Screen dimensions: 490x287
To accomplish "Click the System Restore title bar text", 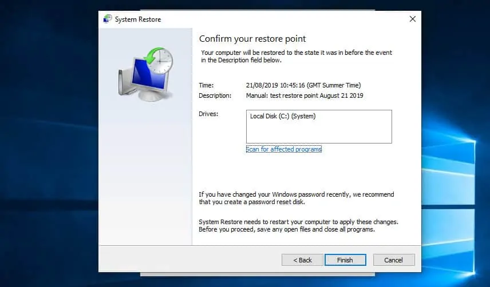I will coord(138,19).
